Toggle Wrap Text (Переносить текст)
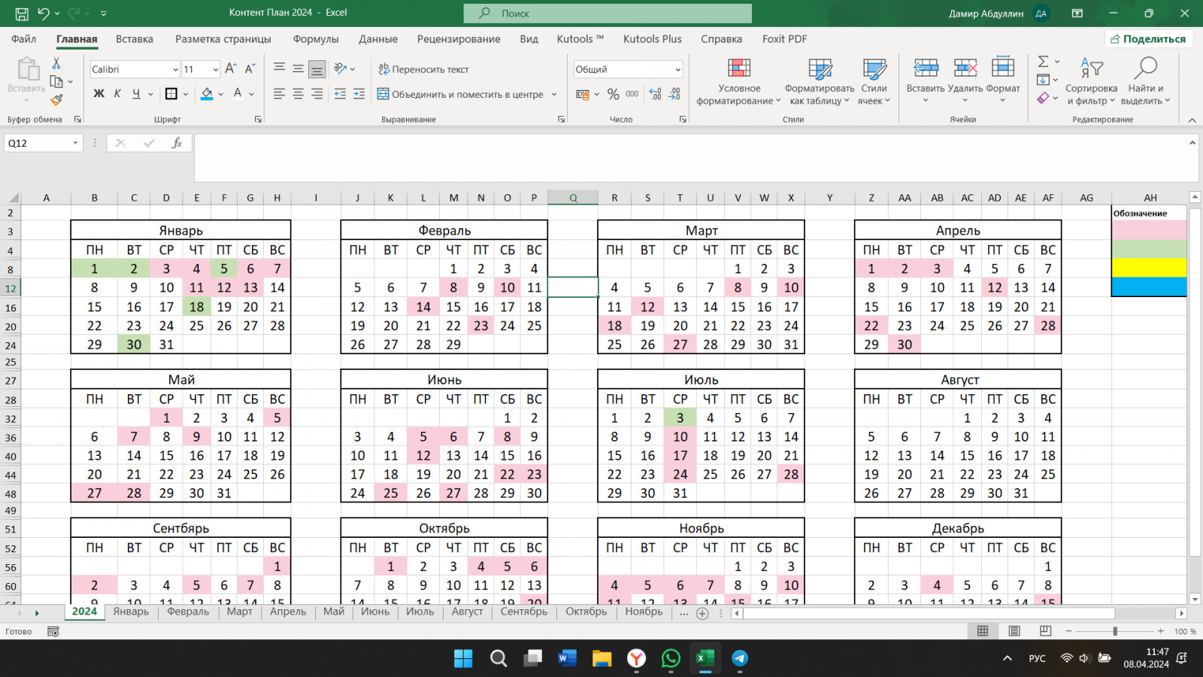The height and width of the screenshot is (677, 1203). (423, 69)
